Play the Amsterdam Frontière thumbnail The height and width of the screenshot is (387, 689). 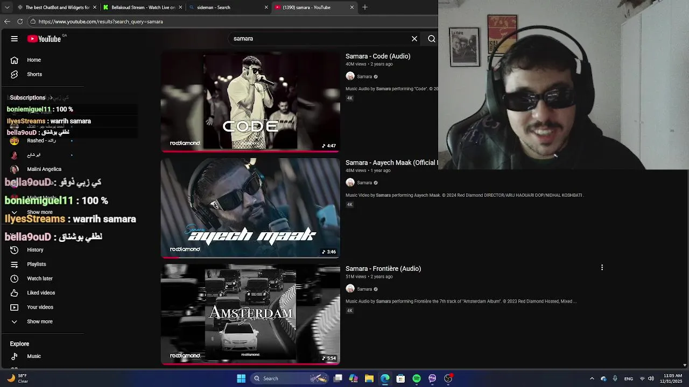click(250, 314)
